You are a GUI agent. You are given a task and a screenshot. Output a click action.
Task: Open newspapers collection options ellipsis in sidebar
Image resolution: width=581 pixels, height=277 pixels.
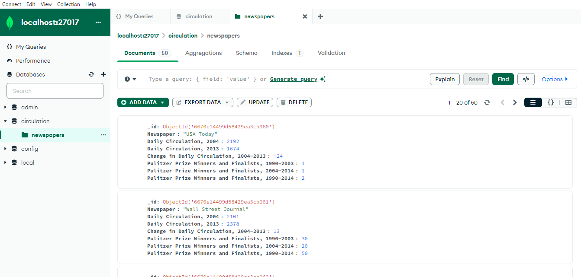[x=103, y=135]
